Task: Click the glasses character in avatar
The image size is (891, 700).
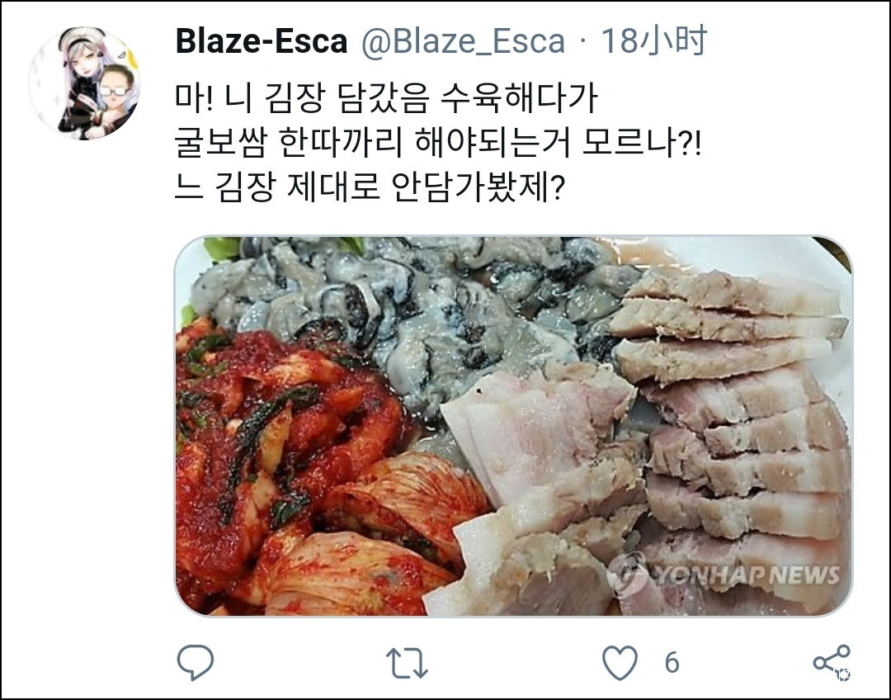Action: 118,94
